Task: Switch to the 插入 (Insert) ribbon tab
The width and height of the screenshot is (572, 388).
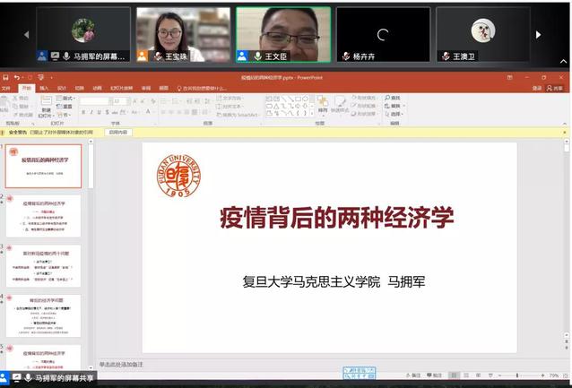Action: coord(44,88)
